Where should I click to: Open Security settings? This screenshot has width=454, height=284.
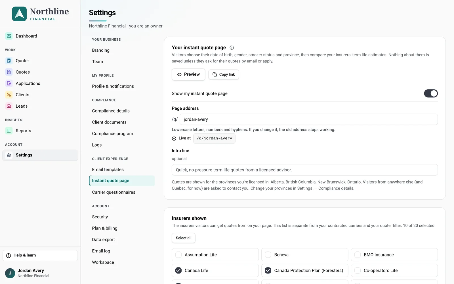[x=122, y=217]
